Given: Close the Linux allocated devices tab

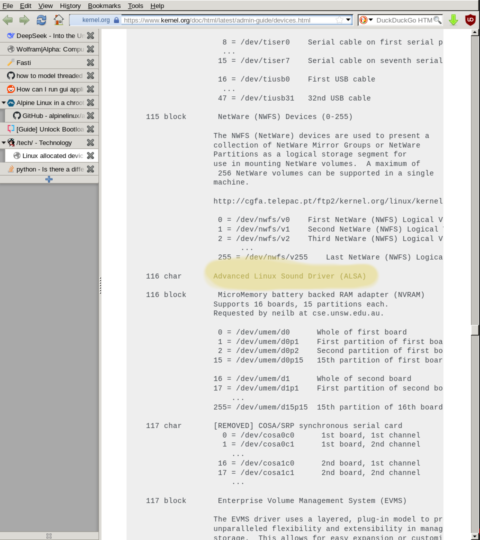Looking at the screenshot, I should tap(90, 155).
